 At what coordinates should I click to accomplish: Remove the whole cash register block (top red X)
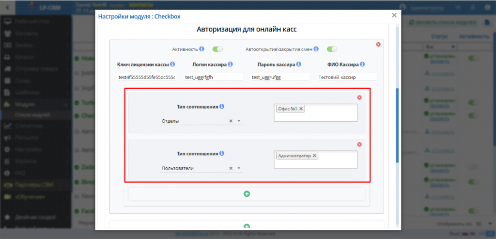pos(378,44)
